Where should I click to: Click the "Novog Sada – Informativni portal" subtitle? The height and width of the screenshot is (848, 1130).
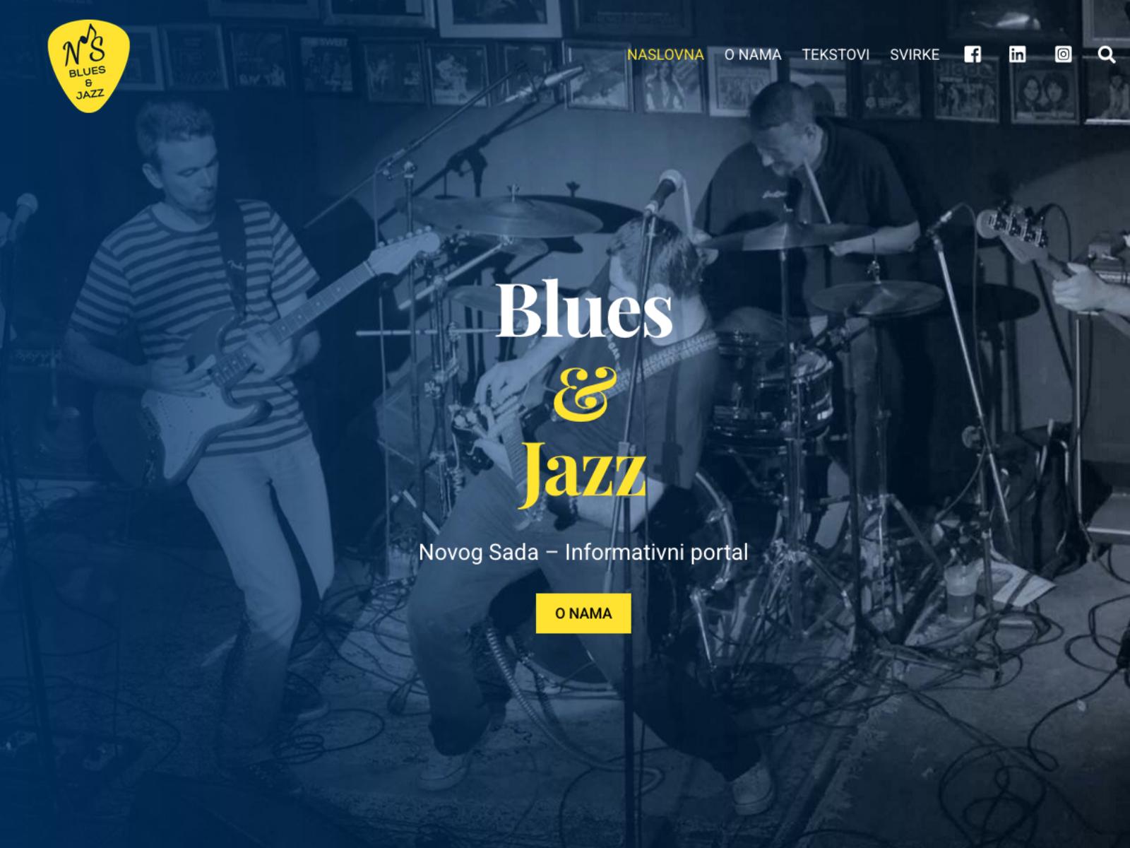(583, 552)
